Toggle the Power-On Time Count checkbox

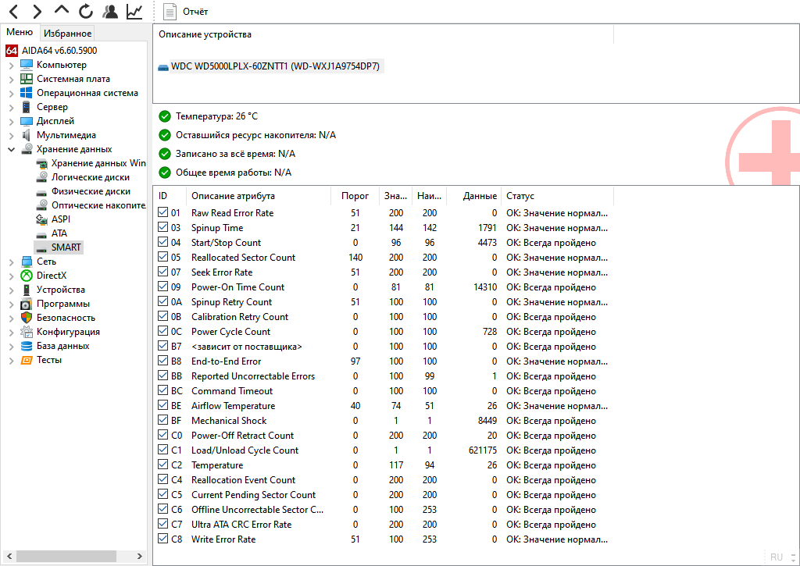[162, 286]
